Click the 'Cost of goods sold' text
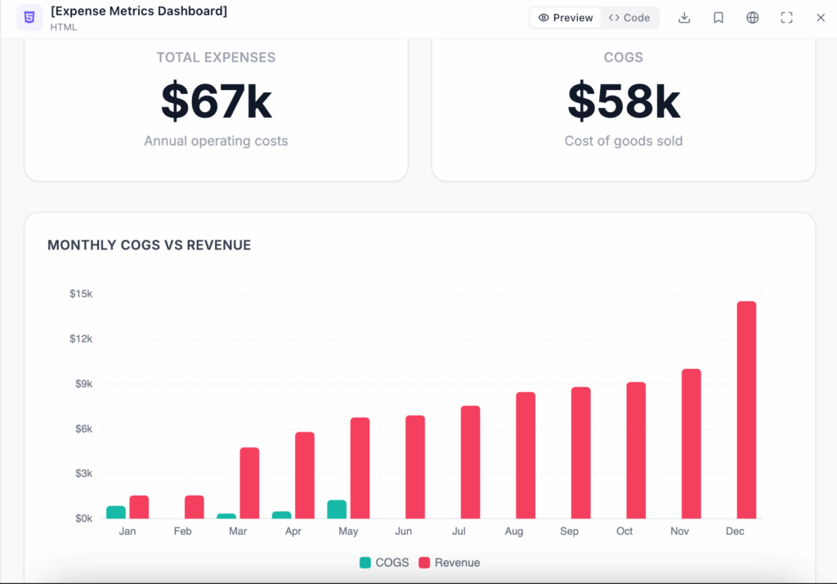Image resolution: width=837 pixels, height=584 pixels. pyautogui.click(x=624, y=141)
